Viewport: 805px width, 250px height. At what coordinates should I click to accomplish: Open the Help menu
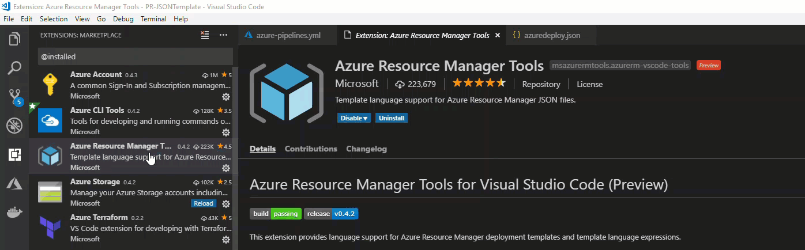click(180, 19)
